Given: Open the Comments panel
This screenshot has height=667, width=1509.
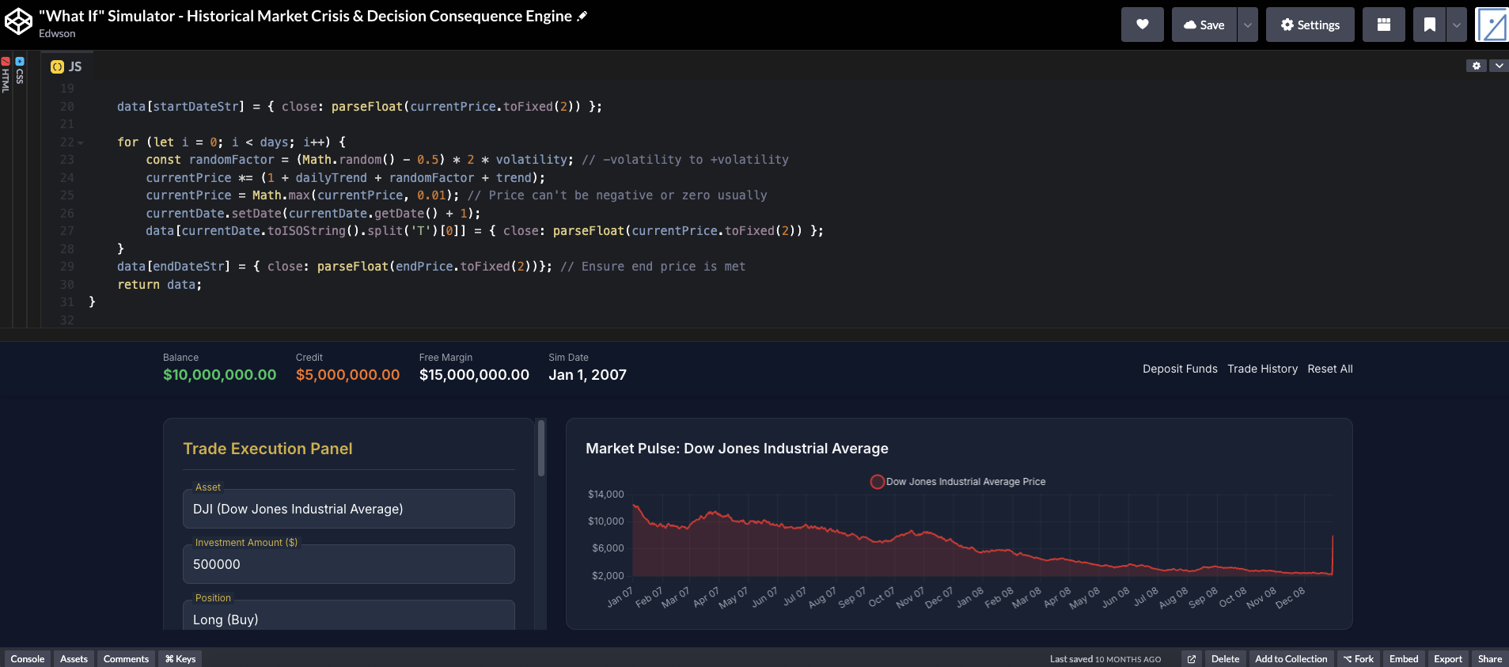Looking at the screenshot, I should point(126,658).
